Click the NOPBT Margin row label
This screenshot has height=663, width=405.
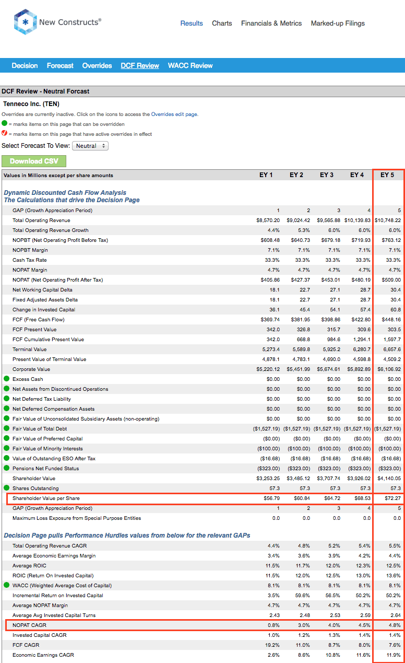30,250
